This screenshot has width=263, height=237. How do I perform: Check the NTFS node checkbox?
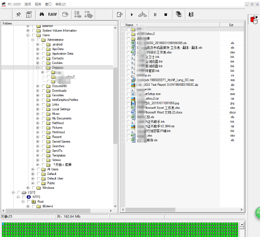pos(24,197)
